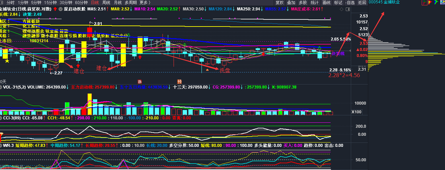
Task: Select the 周线 weekly chart tab
Action: [106, 2]
